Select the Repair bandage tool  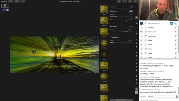point(136,52)
